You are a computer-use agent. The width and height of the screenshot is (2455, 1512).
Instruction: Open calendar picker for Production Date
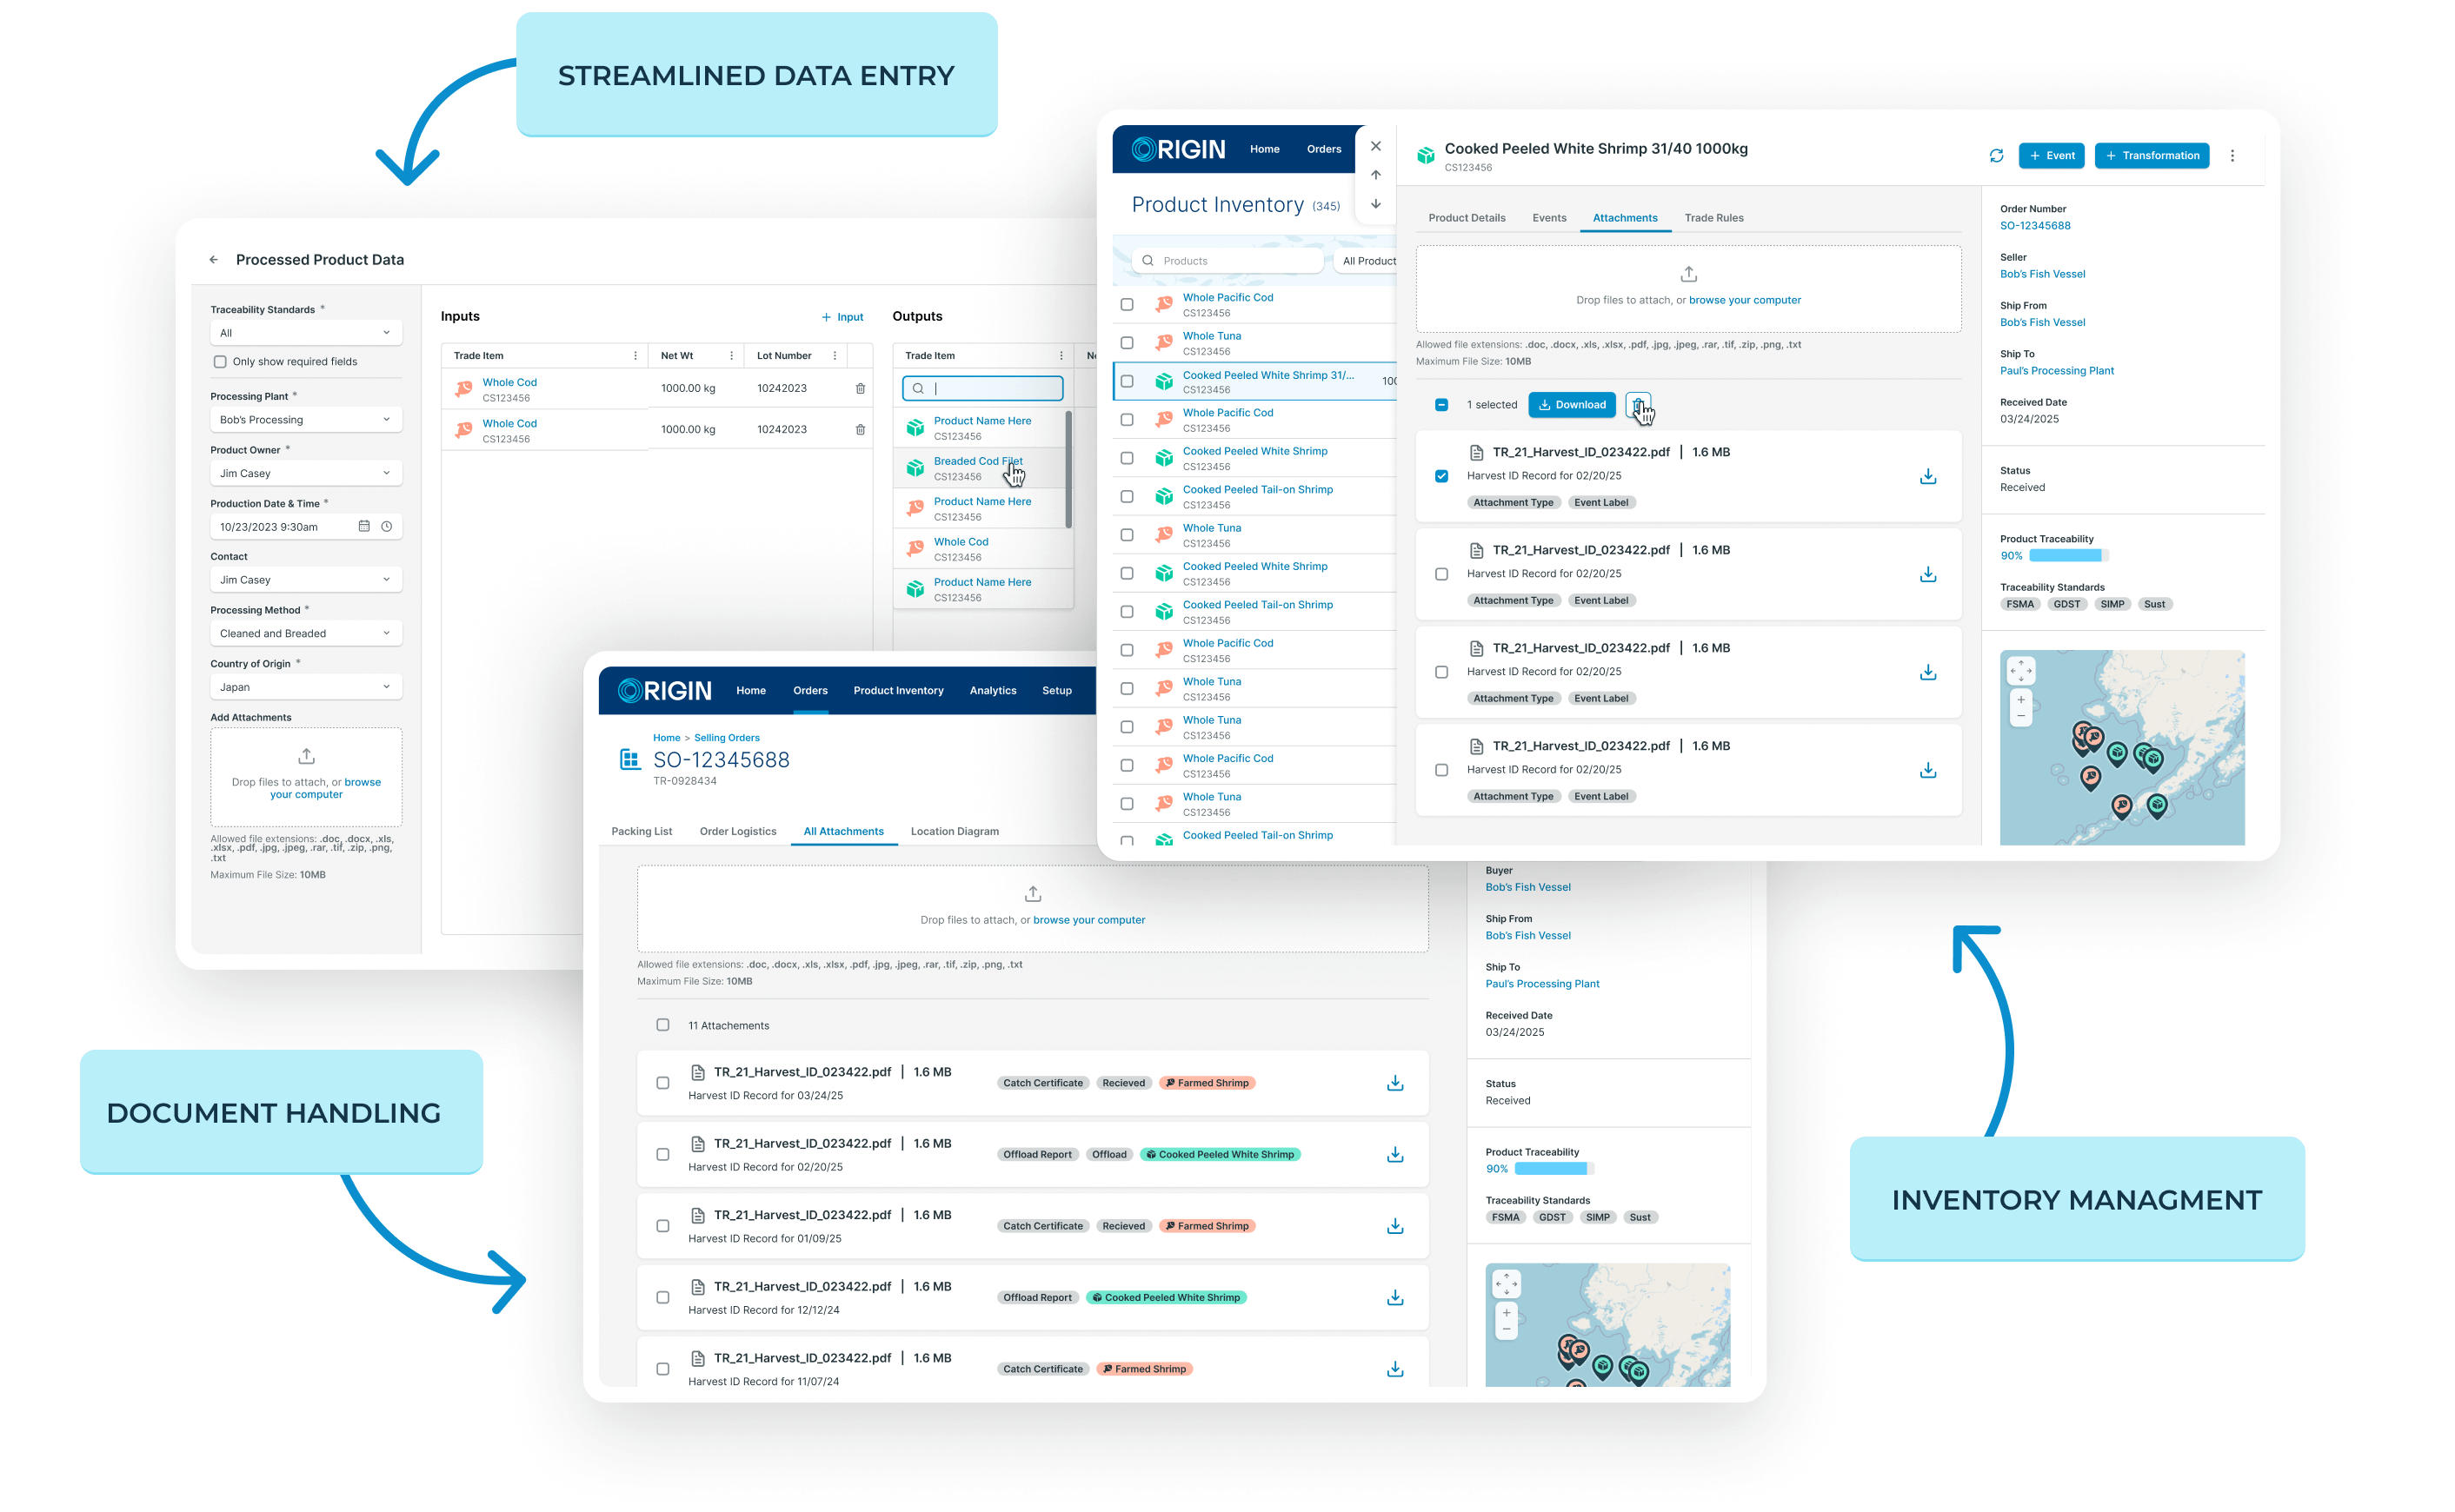364,527
